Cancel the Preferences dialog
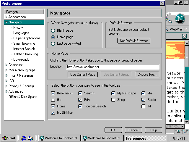 [x=133, y=130]
